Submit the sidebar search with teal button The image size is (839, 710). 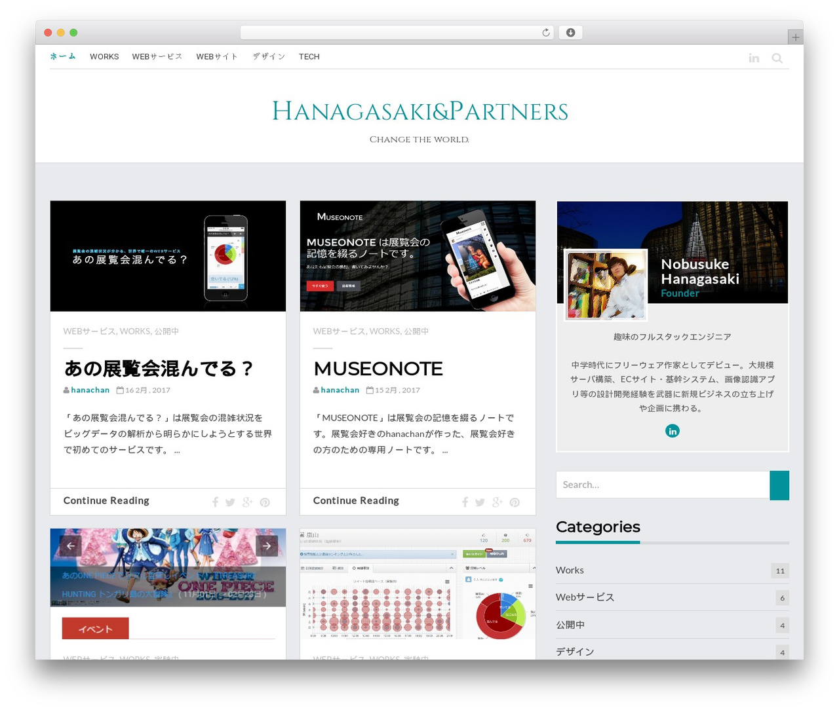tap(779, 485)
